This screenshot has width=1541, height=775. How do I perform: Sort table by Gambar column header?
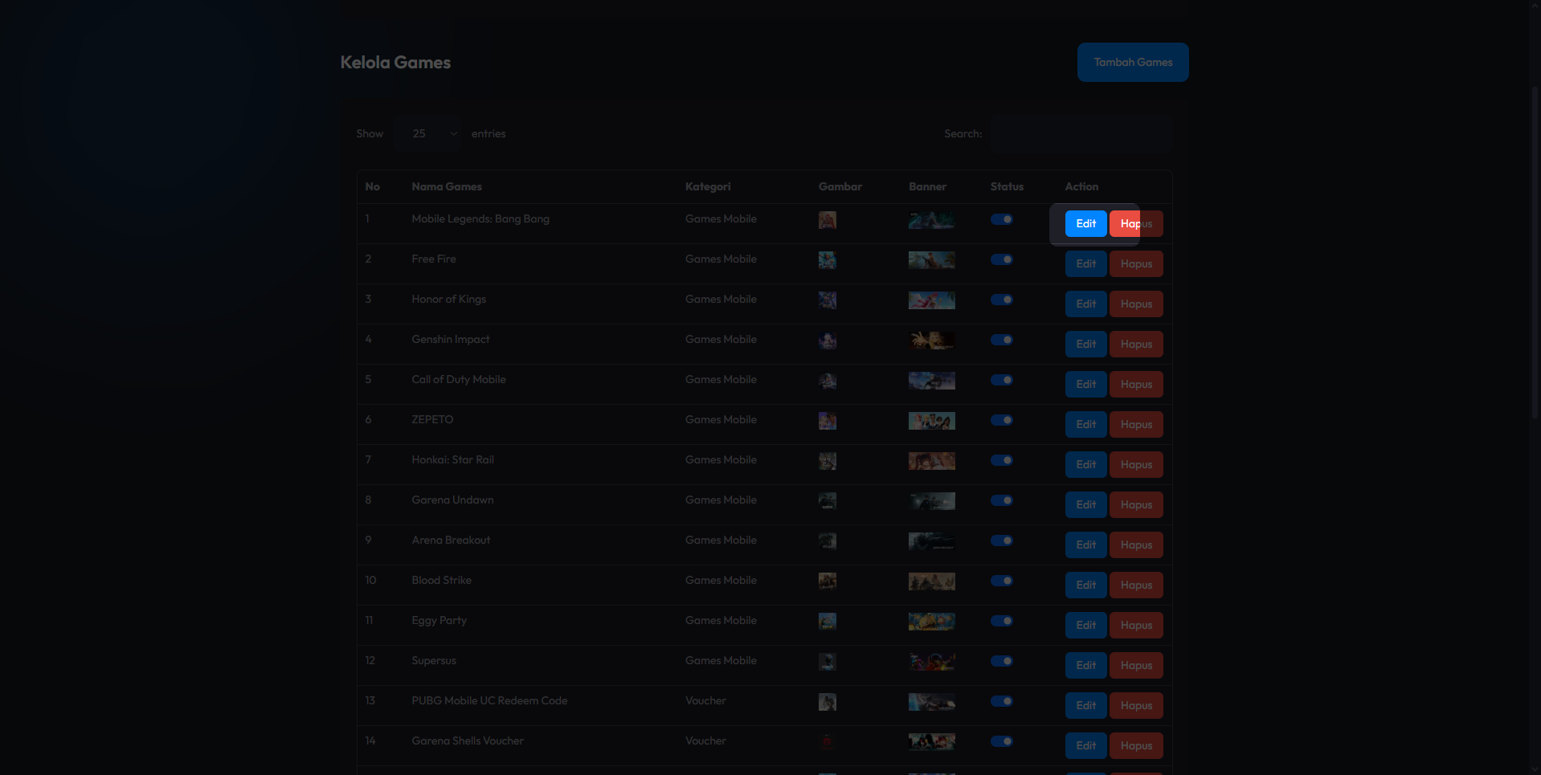tap(840, 186)
